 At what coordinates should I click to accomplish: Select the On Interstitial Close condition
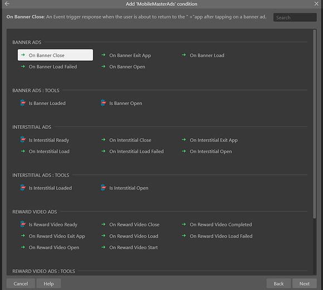coord(130,140)
